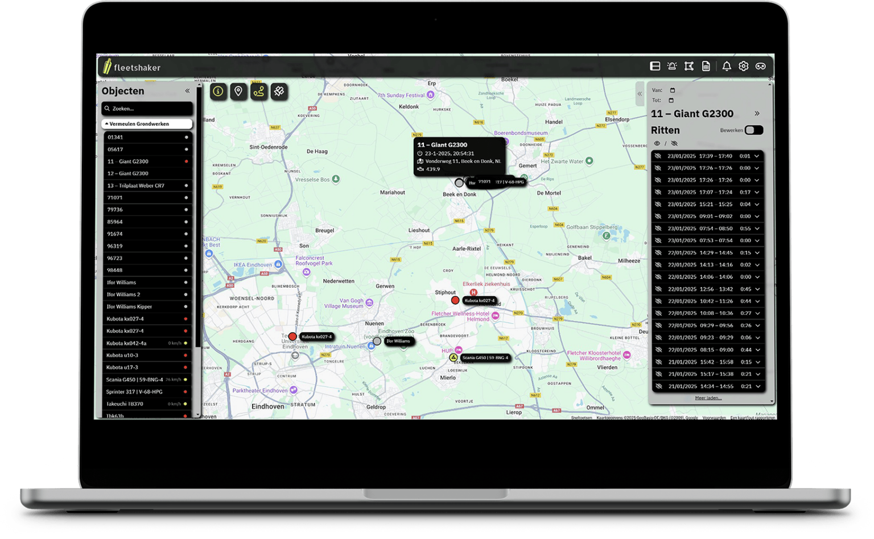Click Meer laden to load more trips
The width and height of the screenshot is (874, 539).
709,397
